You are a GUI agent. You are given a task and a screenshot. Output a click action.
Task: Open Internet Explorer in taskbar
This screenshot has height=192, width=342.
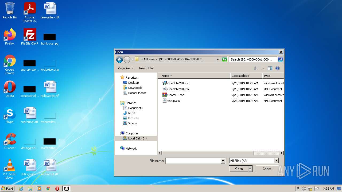[x=21, y=189]
